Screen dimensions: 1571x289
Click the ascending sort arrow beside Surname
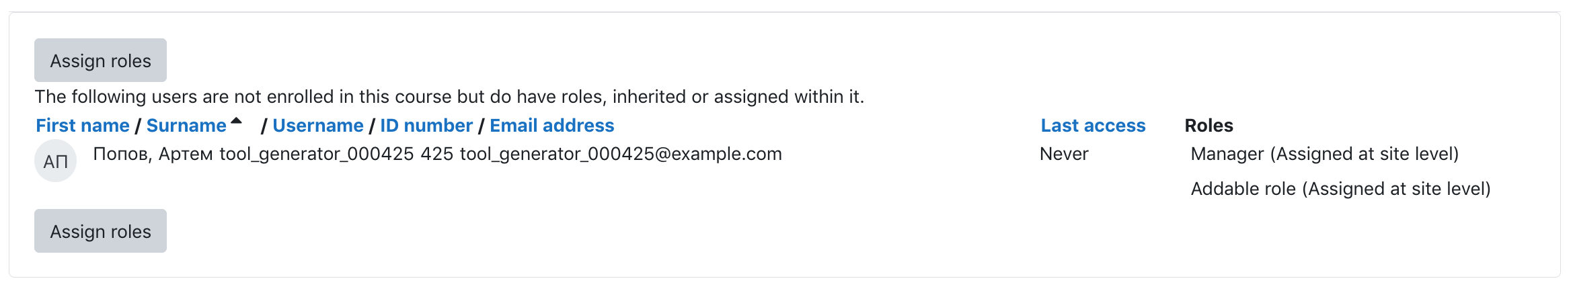[236, 122]
